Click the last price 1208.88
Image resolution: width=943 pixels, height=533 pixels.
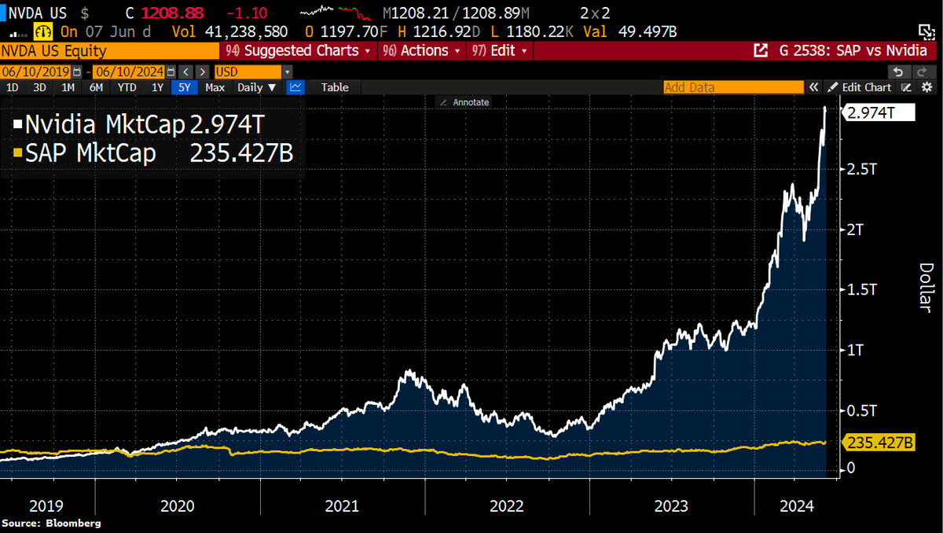tap(171, 13)
